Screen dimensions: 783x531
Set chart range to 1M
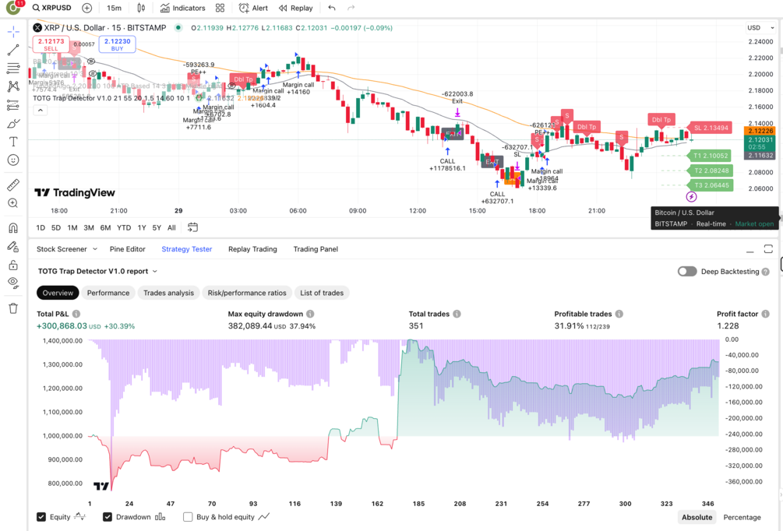(x=72, y=227)
